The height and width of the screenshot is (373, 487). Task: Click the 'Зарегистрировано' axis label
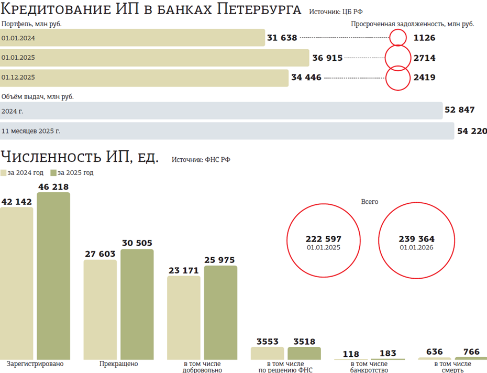click(35, 364)
